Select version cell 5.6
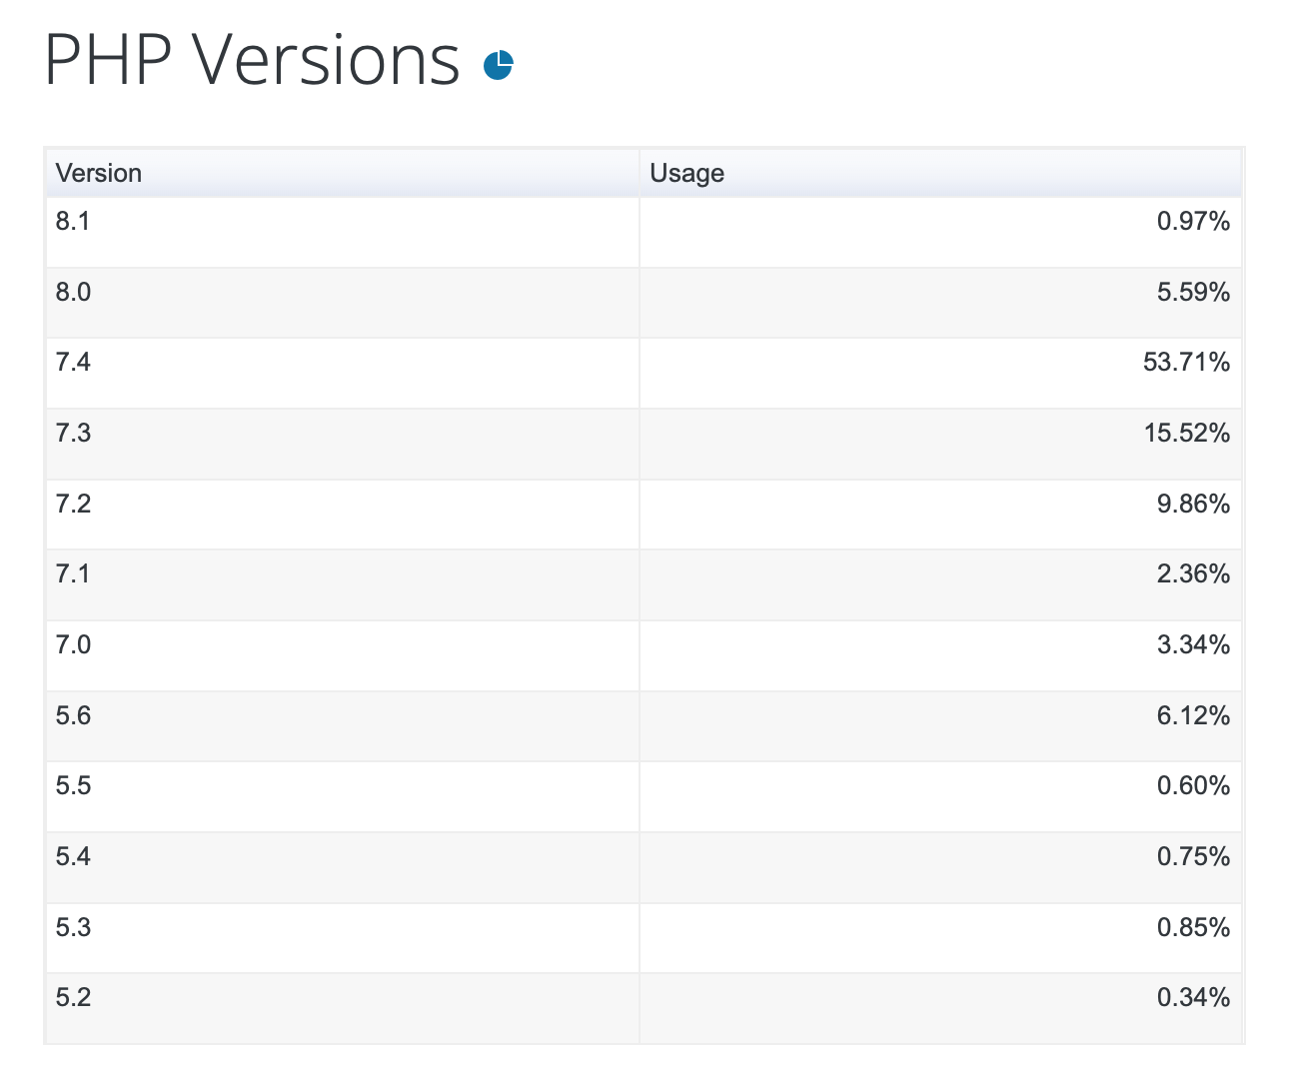The image size is (1295, 1081). pyautogui.click(x=343, y=726)
